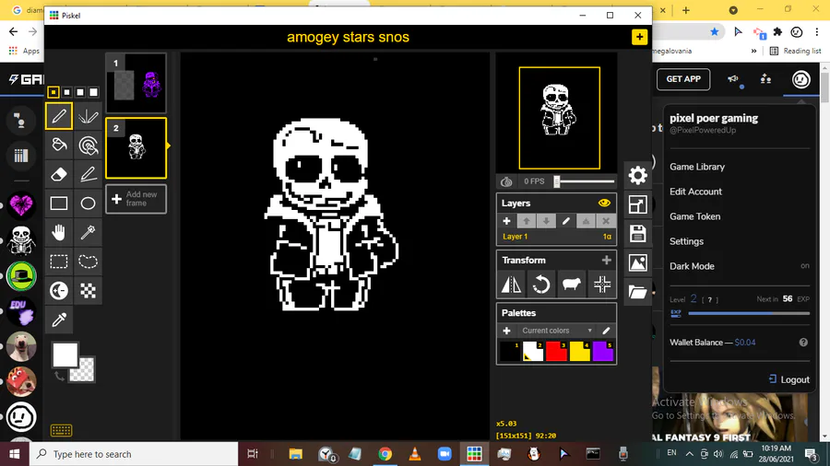Select the third pen size option
This screenshot has height=466, width=830.
80,92
